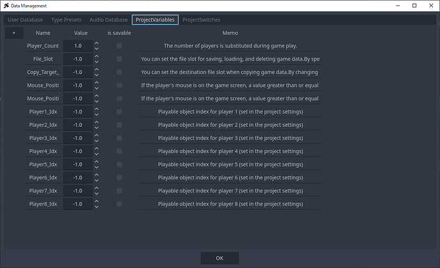Go to the Audio Database tab
440x268 pixels.
coord(108,20)
